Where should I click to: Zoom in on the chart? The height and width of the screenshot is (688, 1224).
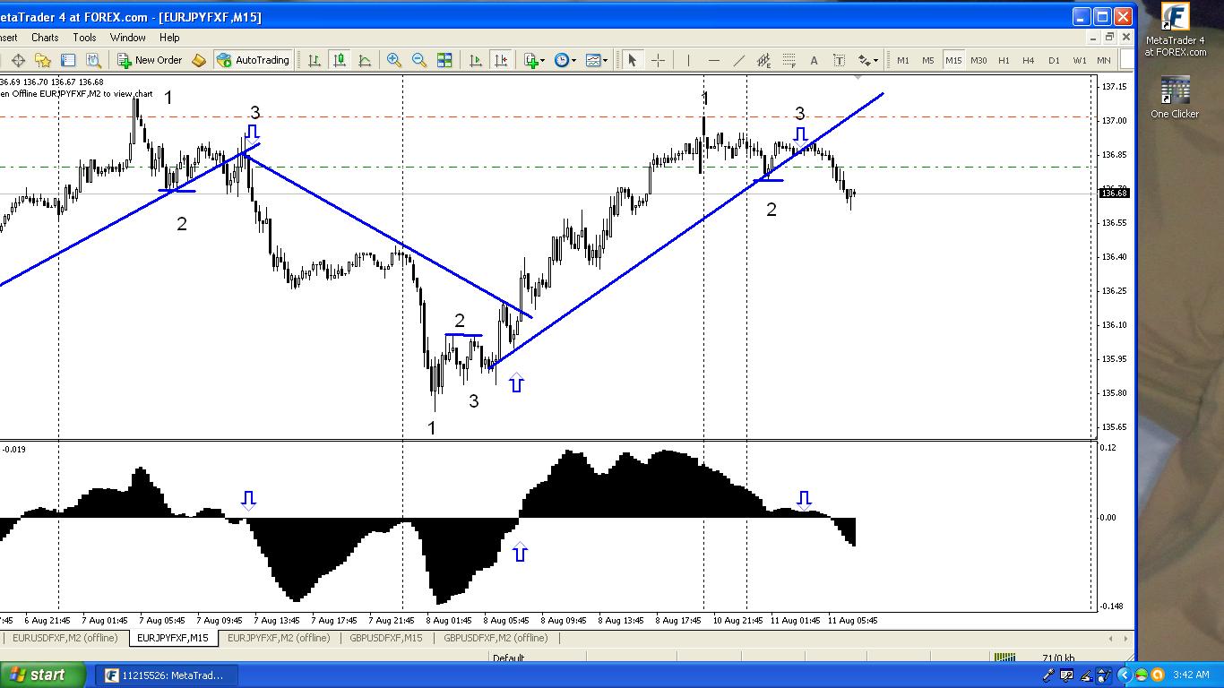point(393,60)
